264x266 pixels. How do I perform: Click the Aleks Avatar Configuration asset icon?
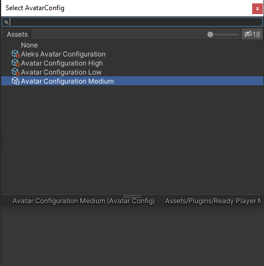pos(16,54)
